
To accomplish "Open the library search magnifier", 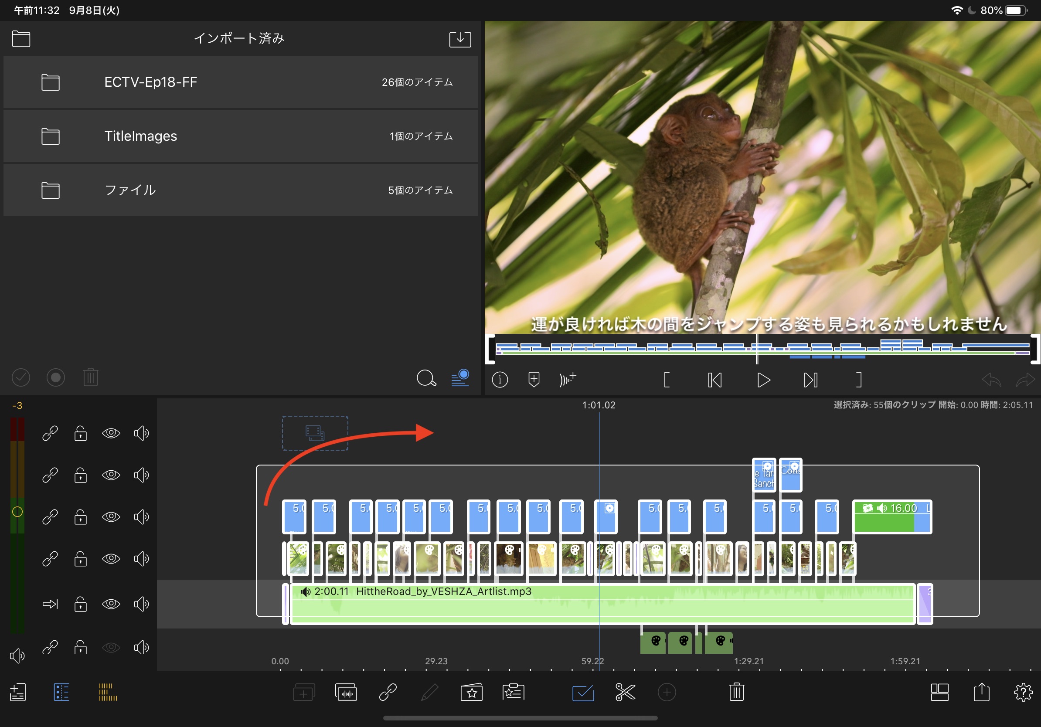I will [426, 378].
